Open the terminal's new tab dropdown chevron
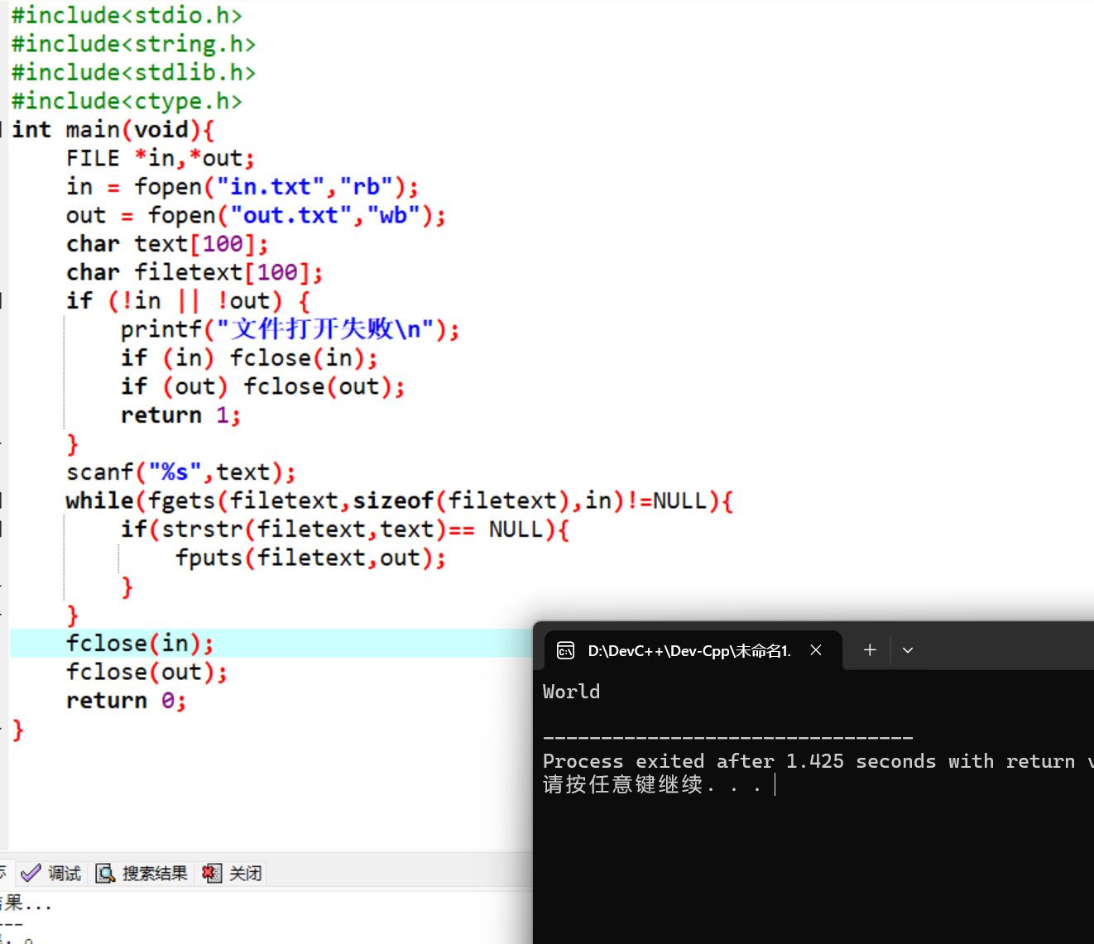 [x=907, y=650]
